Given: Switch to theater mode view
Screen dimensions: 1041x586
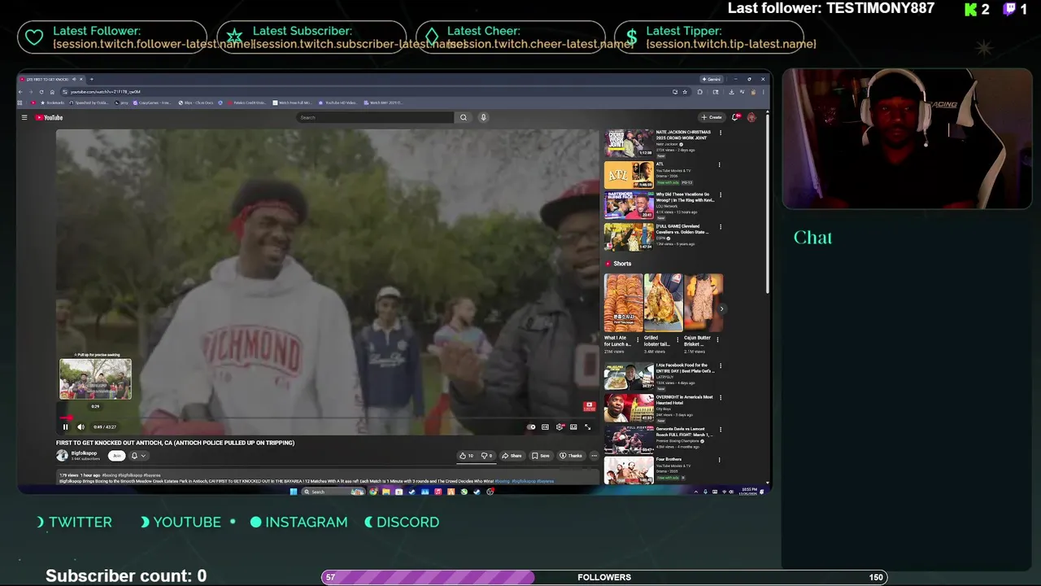Looking at the screenshot, I should coord(573,426).
